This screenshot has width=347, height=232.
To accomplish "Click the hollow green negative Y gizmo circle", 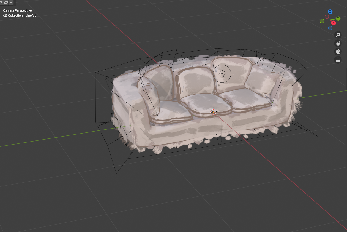I will pos(322,21).
